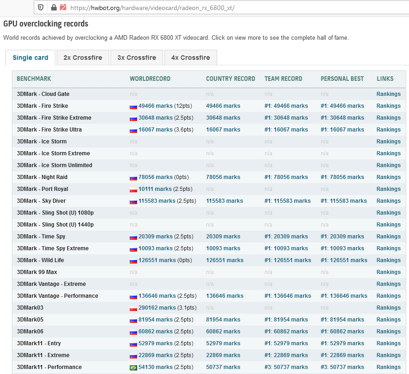Click flag icon in Time Spy row
Viewport: 409px width, 374px height.
[x=133, y=237]
